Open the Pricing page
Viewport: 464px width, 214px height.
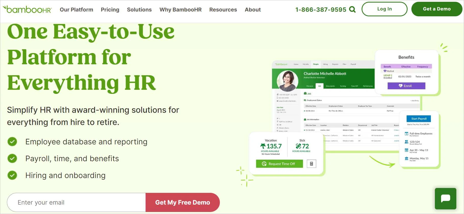tap(110, 9)
